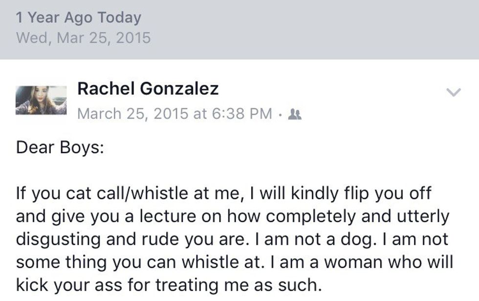Click the Rachel Gonzalez name link

coord(148,88)
